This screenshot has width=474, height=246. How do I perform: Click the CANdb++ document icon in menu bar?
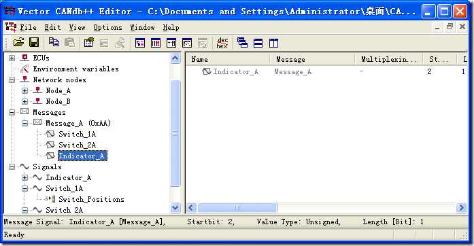coord(11,27)
